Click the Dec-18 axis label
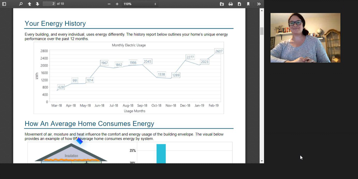The height and width of the screenshot is (179, 358). click(x=185, y=105)
